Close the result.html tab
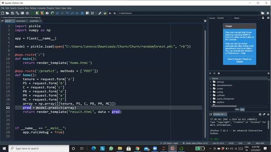 coord(40,21)
